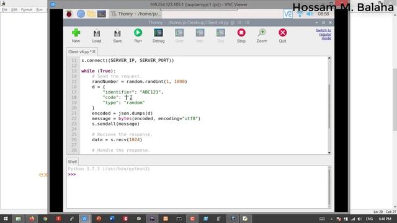
Task: Stop the running program
Action: click(241, 35)
